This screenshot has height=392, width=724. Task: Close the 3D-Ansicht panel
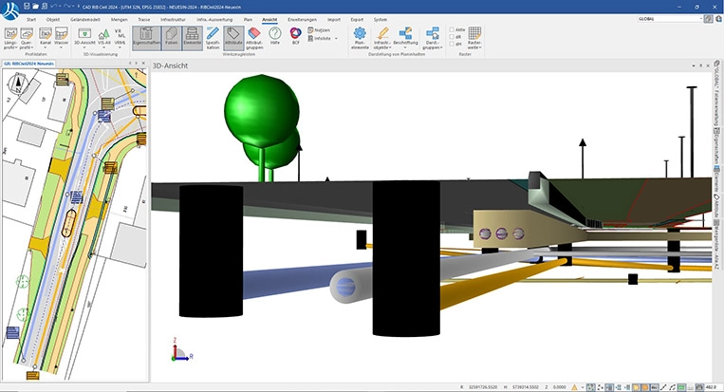[708, 65]
